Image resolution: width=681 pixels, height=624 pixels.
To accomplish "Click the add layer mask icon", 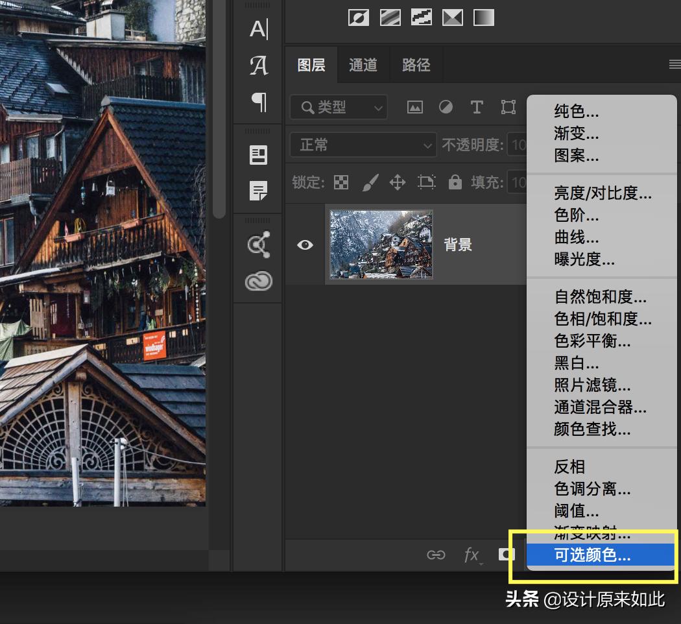I will tap(506, 555).
